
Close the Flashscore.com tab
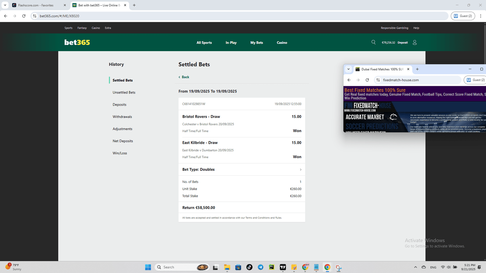pos(65,5)
